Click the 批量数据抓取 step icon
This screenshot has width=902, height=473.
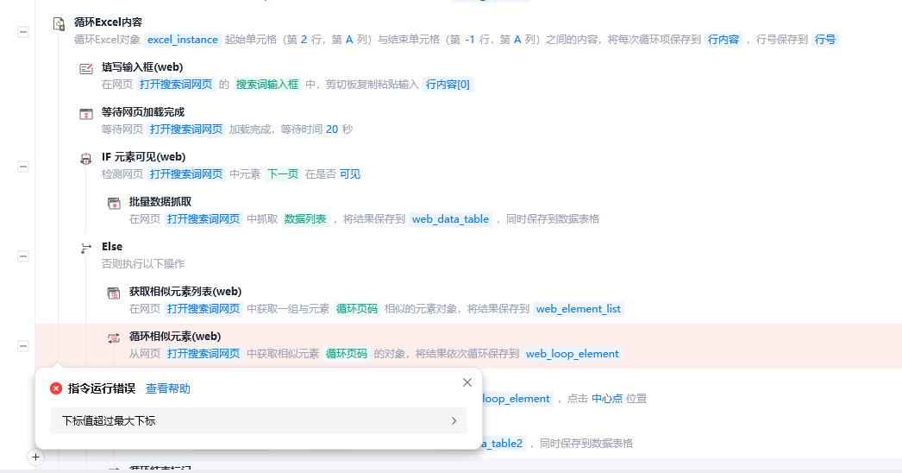click(114, 204)
